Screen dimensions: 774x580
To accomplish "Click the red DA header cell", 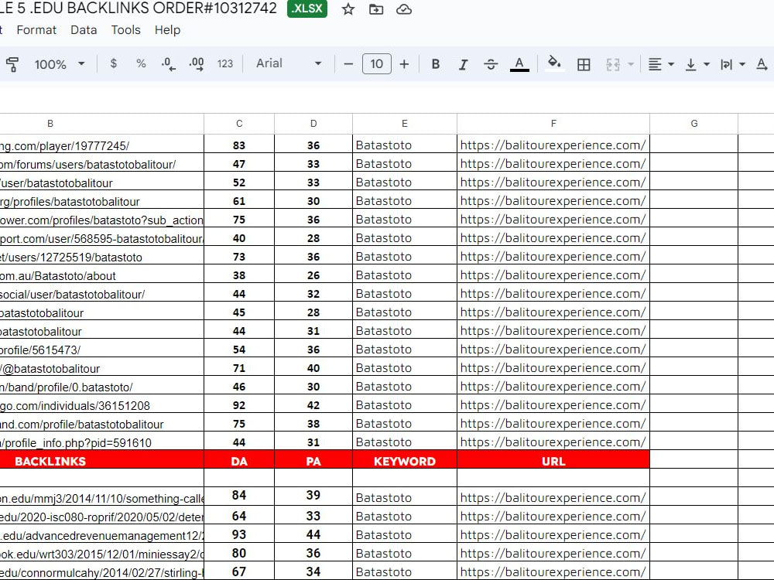I will tap(239, 461).
